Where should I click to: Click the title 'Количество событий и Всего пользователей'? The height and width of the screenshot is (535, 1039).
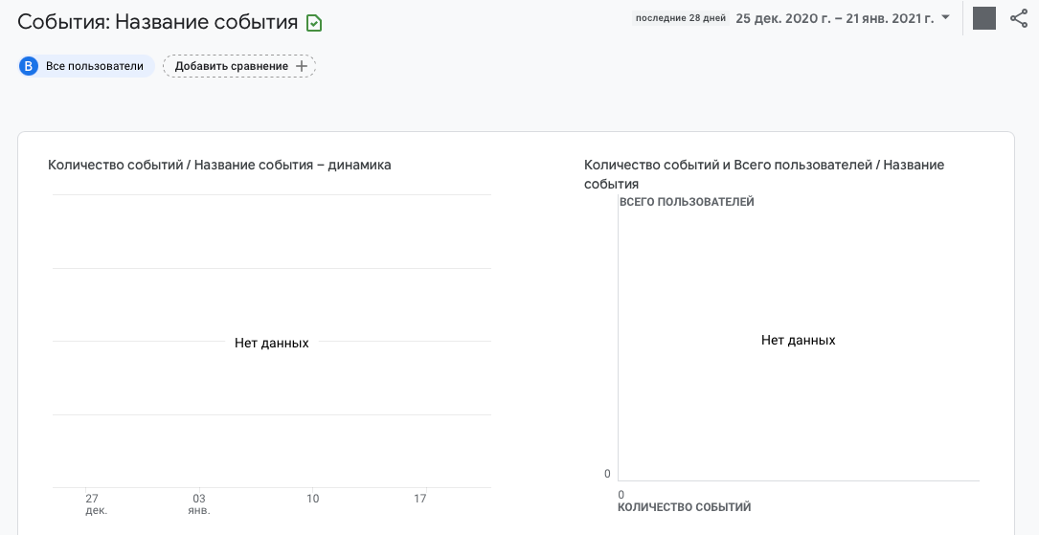coord(765,174)
